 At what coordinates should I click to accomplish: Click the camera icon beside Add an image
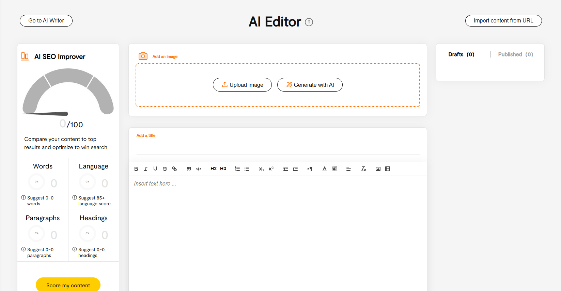(143, 56)
